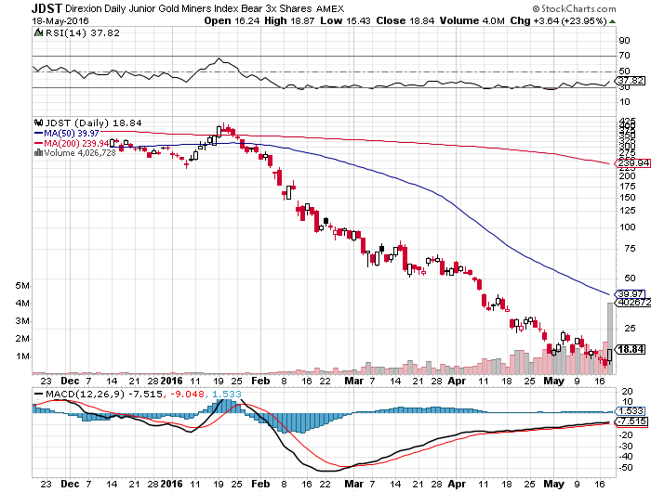Click the final white candlestick near 18.84
This screenshot has height=492, width=651.
(x=609, y=356)
